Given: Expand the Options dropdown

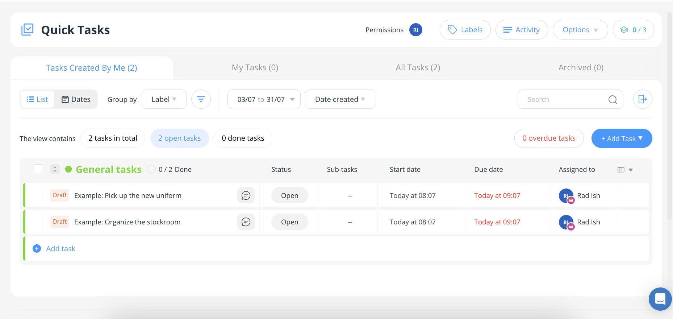Looking at the screenshot, I should (580, 30).
